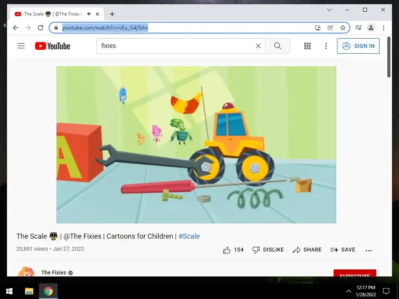Click the address bar URL
The width and height of the screenshot is (399, 299).
click(105, 28)
